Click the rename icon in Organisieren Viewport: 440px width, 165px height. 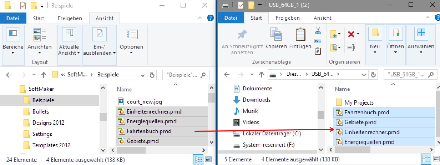pyautogui.click(x=351, y=48)
